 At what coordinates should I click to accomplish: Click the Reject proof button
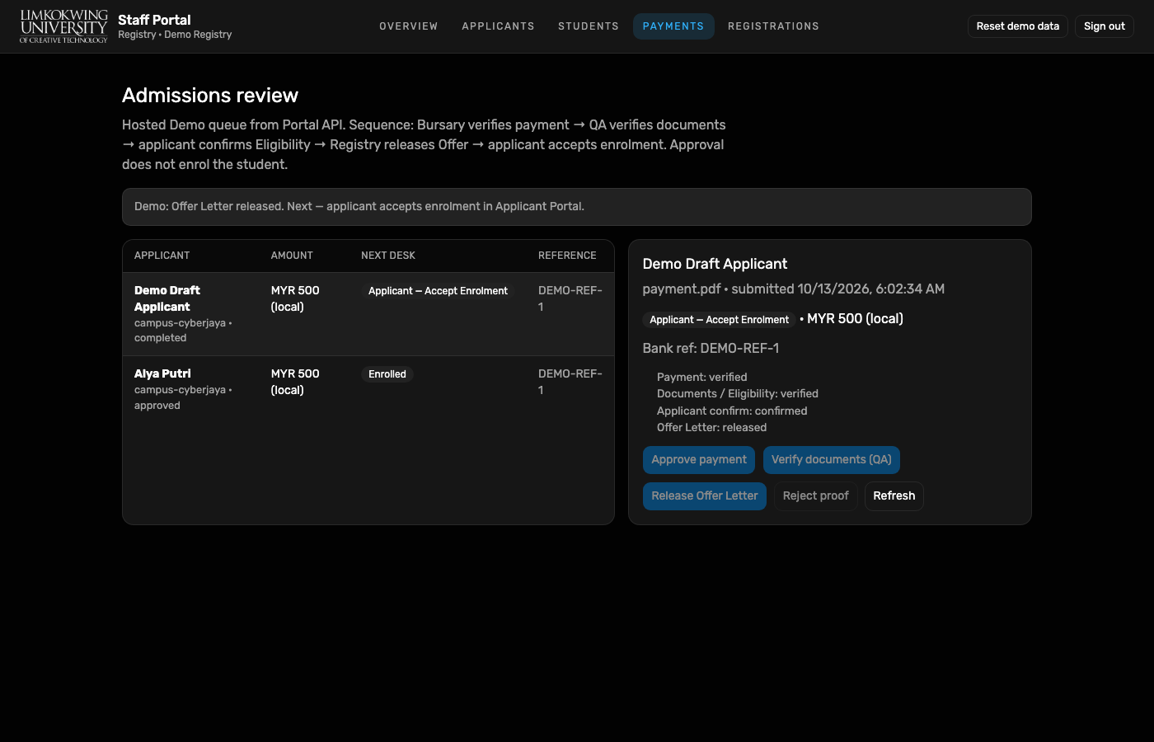(x=816, y=496)
